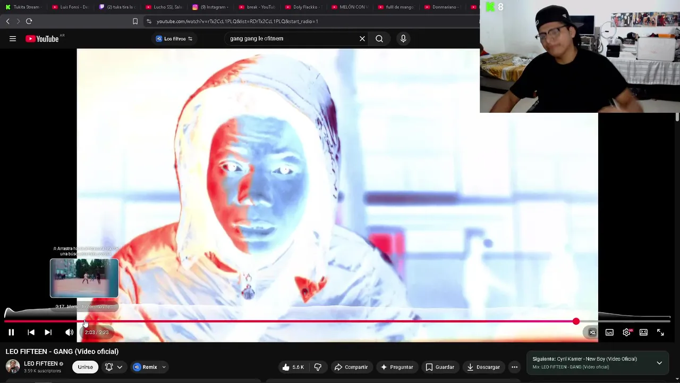Image resolution: width=680 pixels, height=383 pixels.
Task: Click the 3.59 K suscriptores text
Action: click(x=42, y=371)
